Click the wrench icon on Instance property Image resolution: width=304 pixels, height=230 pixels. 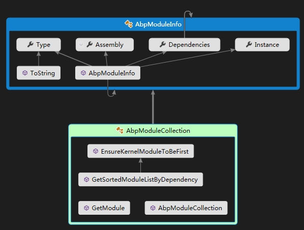click(249, 45)
